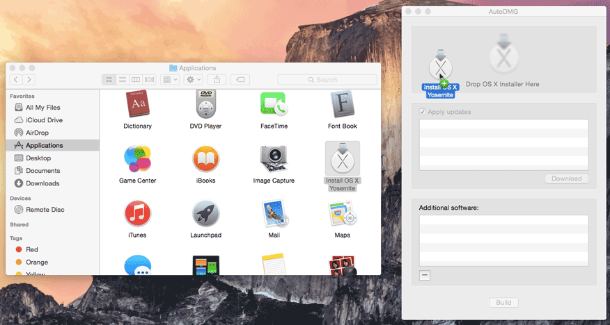Click the Finder Search field
This screenshot has width=610, height=325.
coord(327,80)
